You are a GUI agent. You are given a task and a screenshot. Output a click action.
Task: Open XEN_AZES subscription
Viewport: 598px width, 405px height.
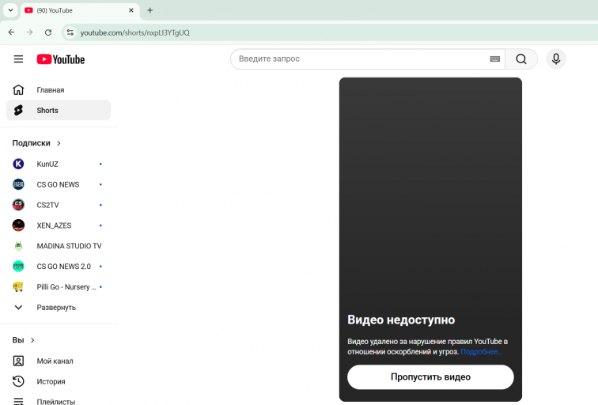point(59,225)
